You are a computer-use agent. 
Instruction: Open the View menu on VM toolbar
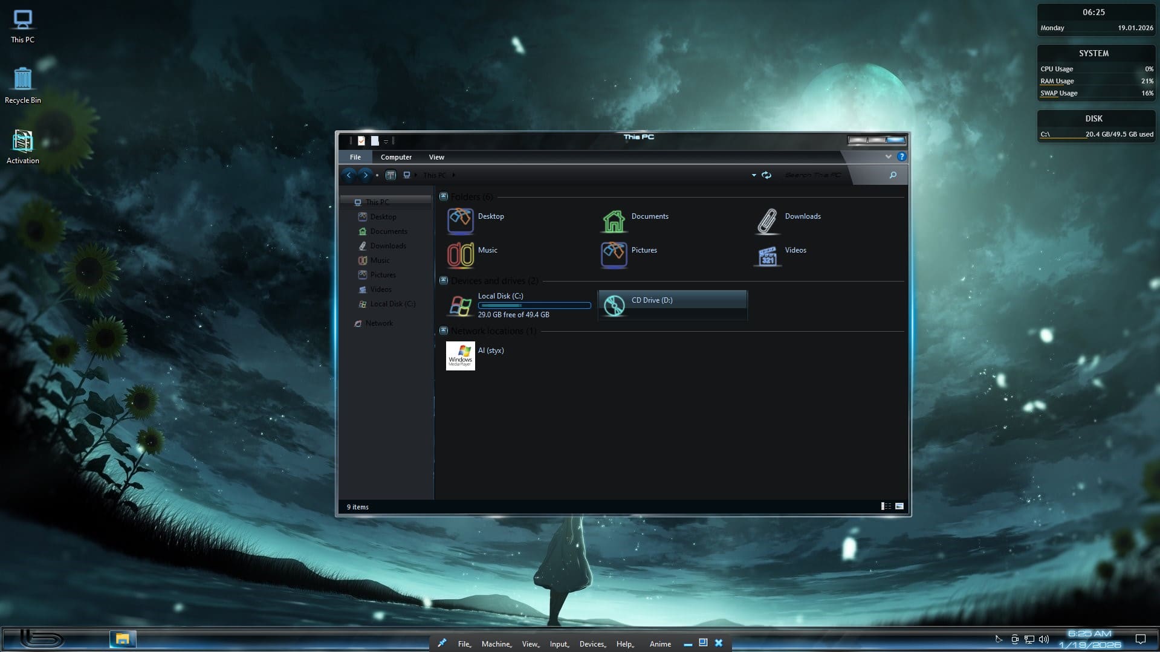pyautogui.click(x=530, y=644)
